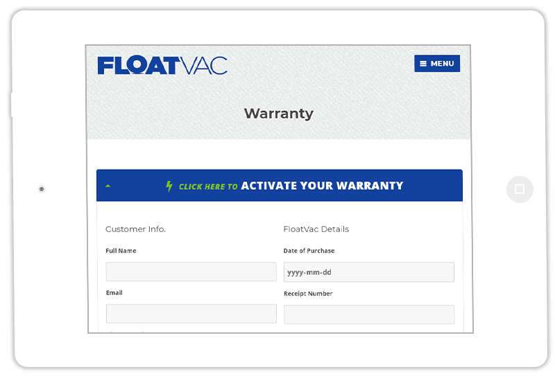Image resolution: width=555 pixels, height=376 pixels.
Task: Focus the Full Name input field
Action: click(191, 271)
